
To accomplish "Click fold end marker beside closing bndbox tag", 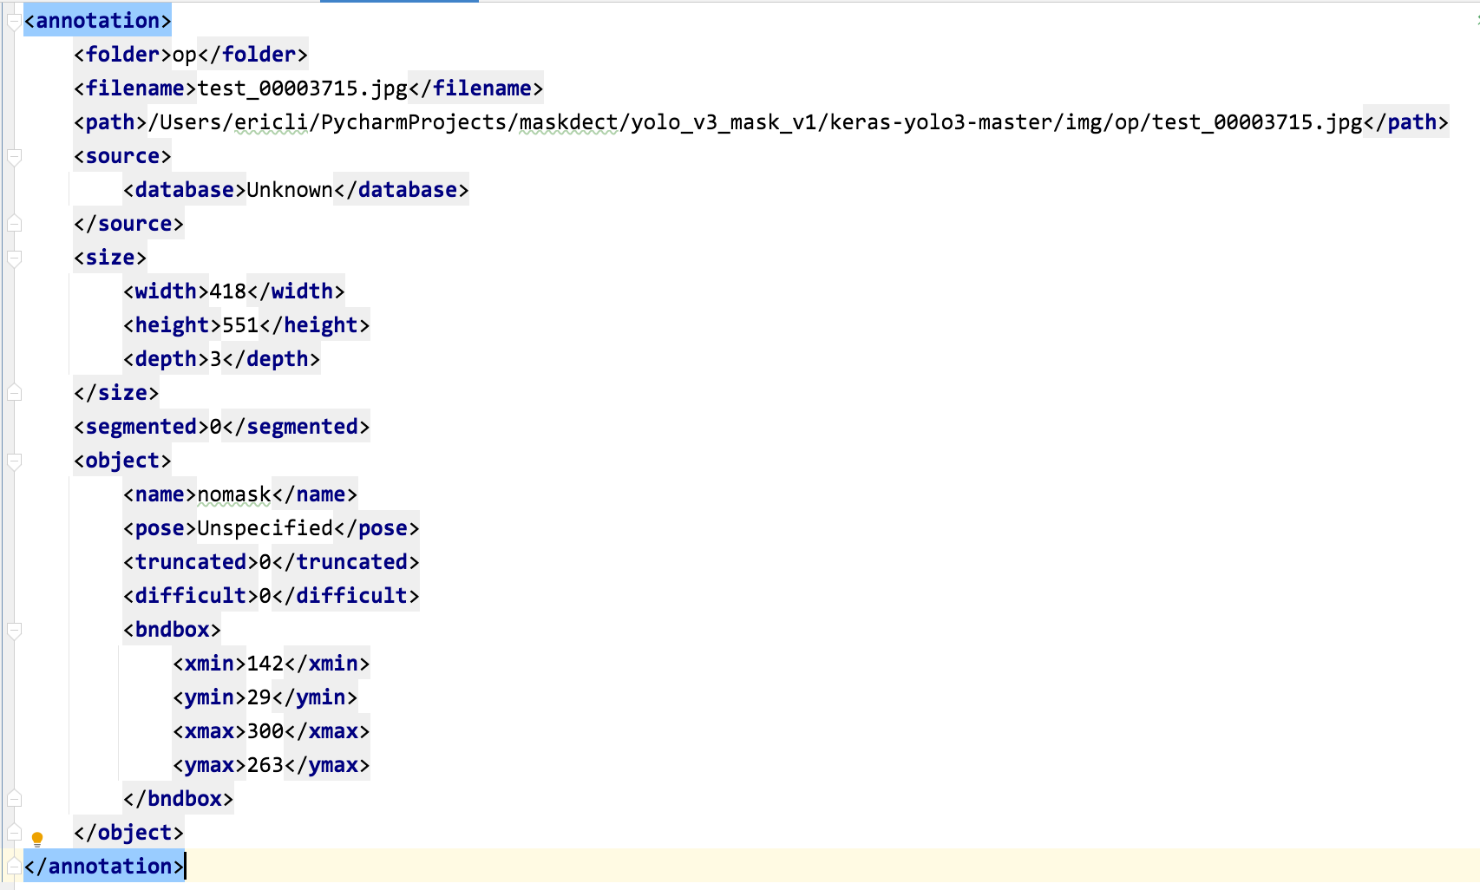I will coord(14,799).
